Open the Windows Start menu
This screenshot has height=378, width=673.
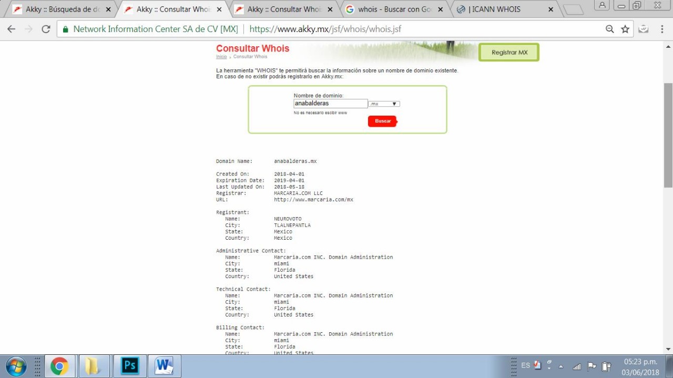coord(16,366)
